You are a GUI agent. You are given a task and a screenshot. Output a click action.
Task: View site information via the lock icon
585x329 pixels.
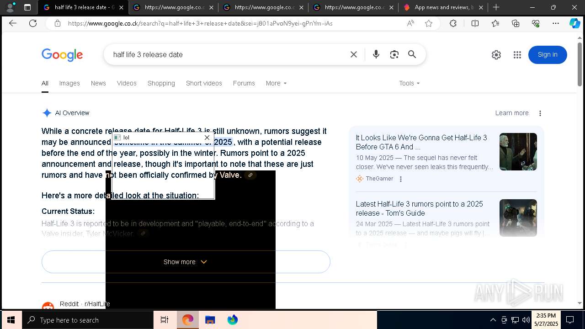tap(58, 23)
